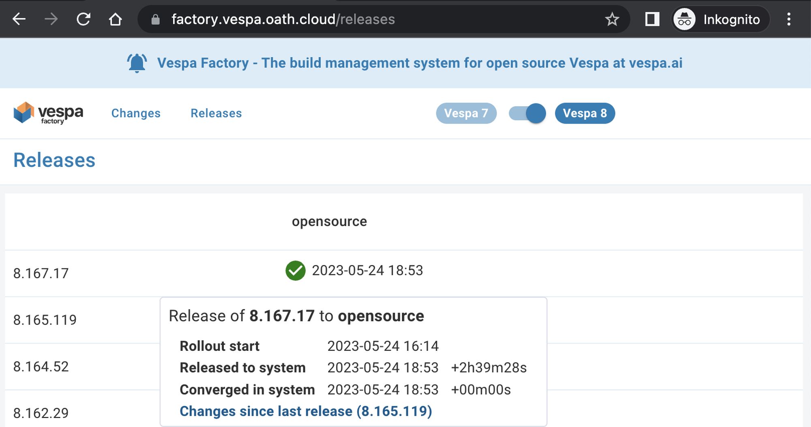Click release timestamp 2023-05-24 18:53 beside the checkmark
This screenshot has width=811, height=427.
(367, 270)
